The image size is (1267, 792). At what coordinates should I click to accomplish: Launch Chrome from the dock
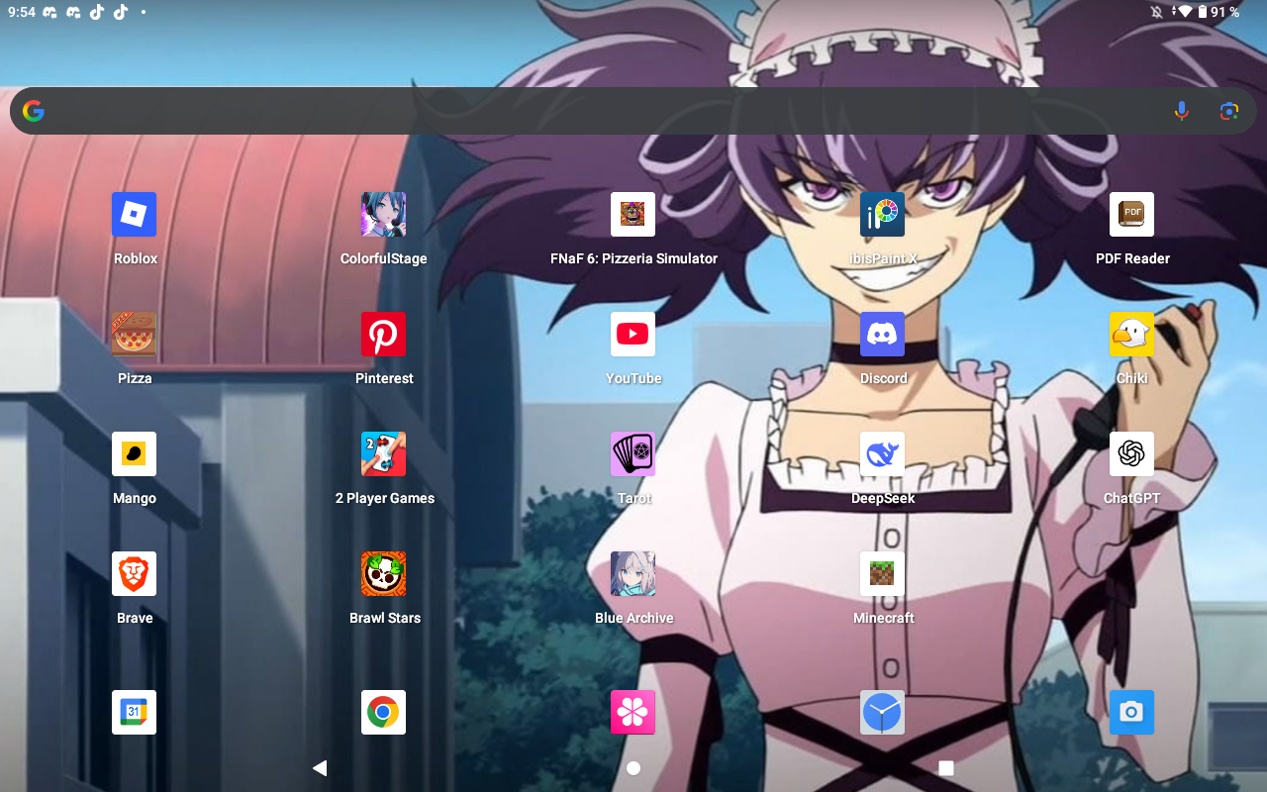(383, 713)
